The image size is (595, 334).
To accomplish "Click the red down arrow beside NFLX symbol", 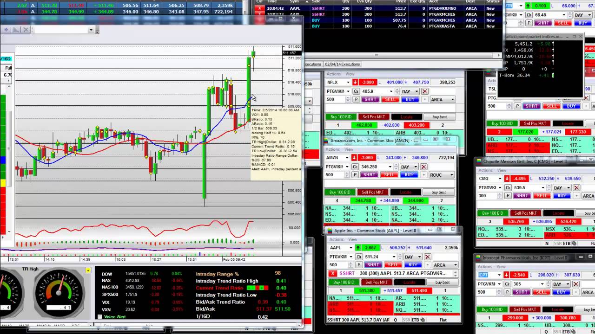I will coord(354,82).
